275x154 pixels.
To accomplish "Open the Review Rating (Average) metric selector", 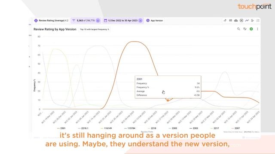I will pyautogui.click(x=51, y=21).
